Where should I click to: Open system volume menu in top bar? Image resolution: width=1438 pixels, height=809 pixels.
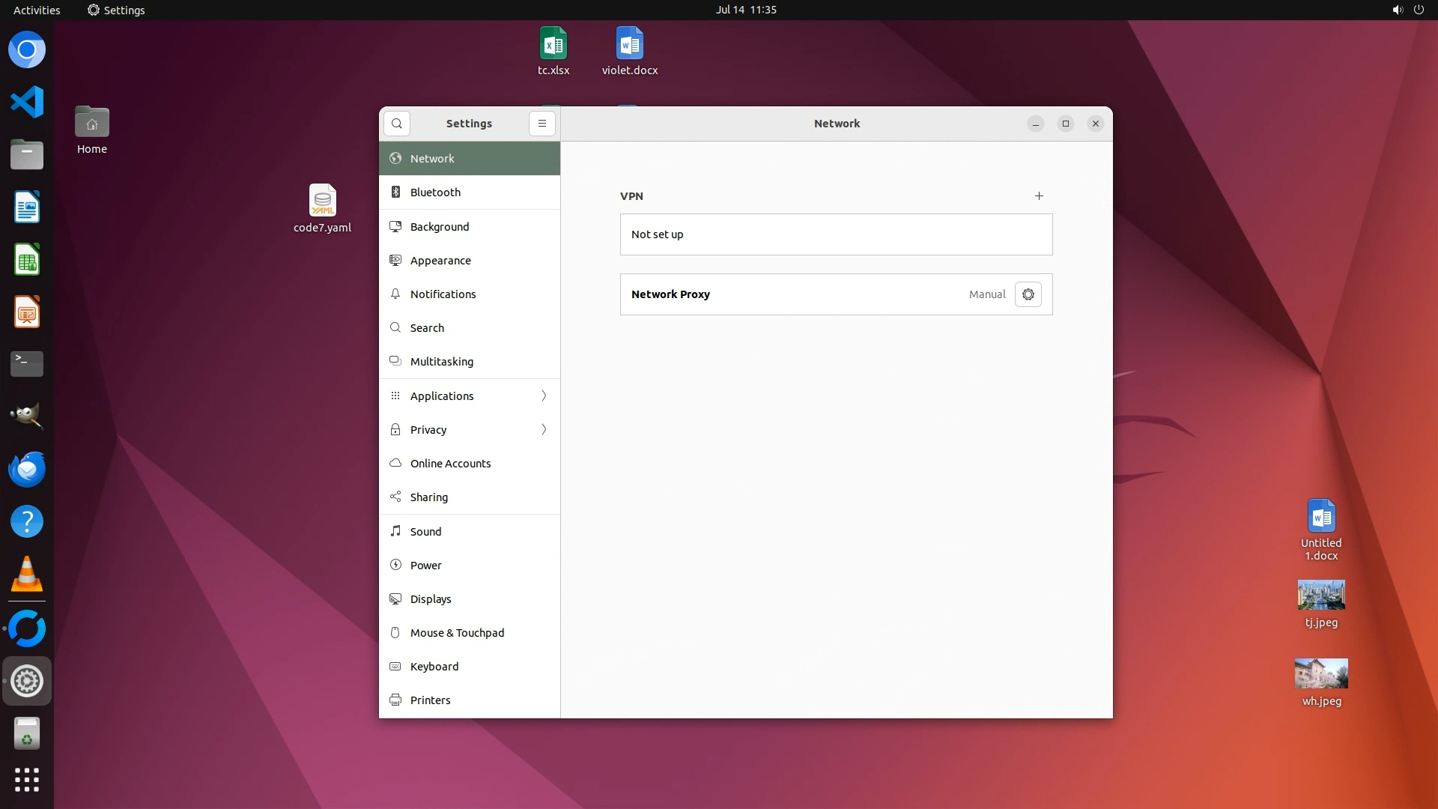point(1397,10)
